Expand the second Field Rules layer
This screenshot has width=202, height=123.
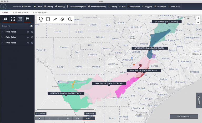(x=2, y=37)
